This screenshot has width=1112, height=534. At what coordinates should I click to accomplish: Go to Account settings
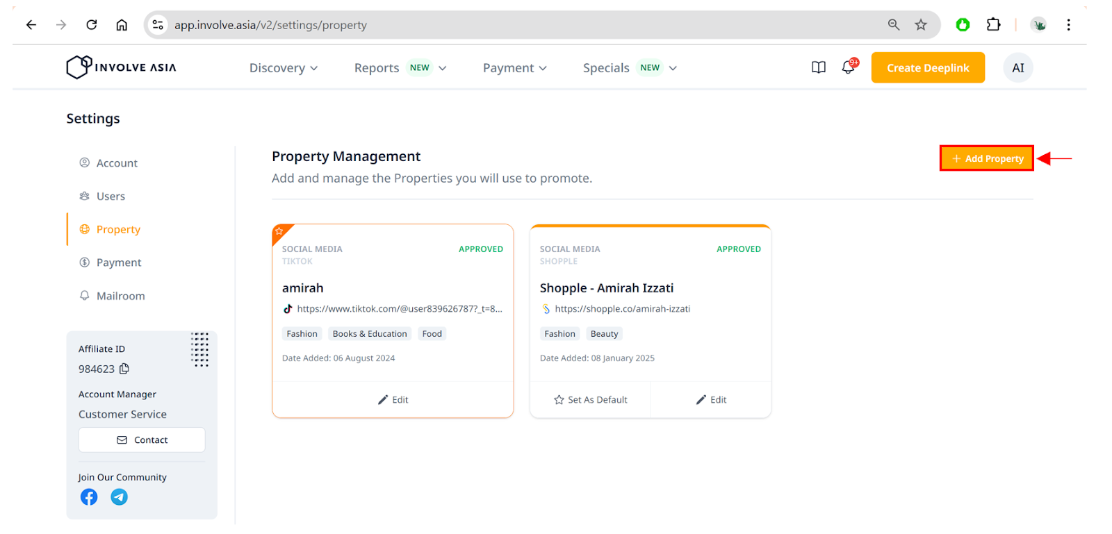117,163
